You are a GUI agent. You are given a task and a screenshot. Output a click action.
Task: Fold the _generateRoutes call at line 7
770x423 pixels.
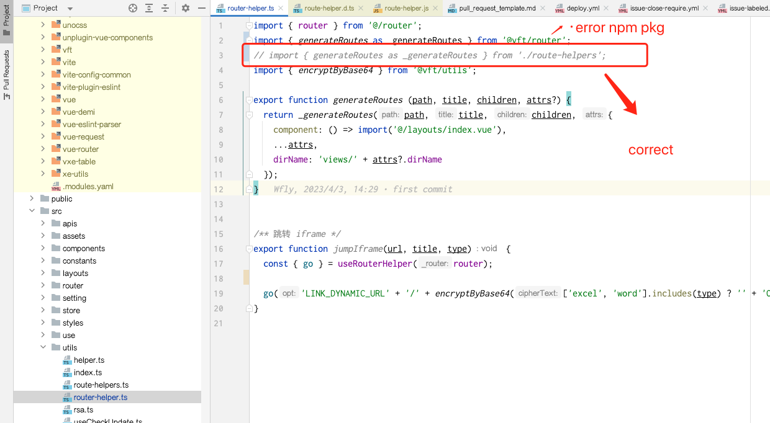click(x=249, y=115)
